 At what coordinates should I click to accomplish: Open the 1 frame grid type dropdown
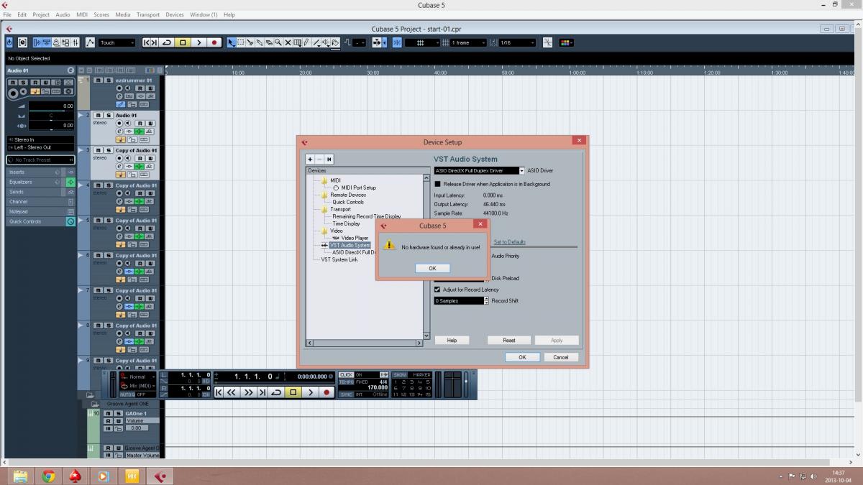[x=468, y=42]
